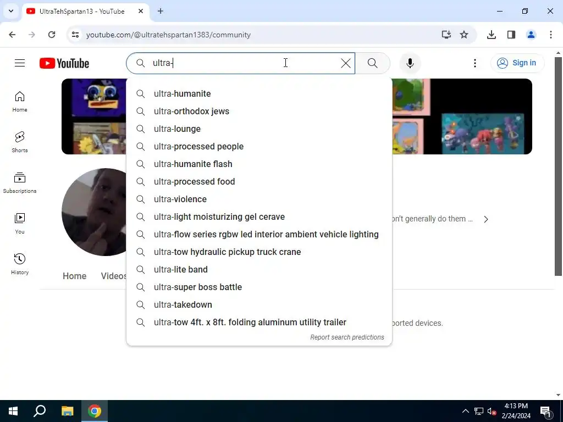
Task: Open Shorts in the sidebar
Action: 20,142
